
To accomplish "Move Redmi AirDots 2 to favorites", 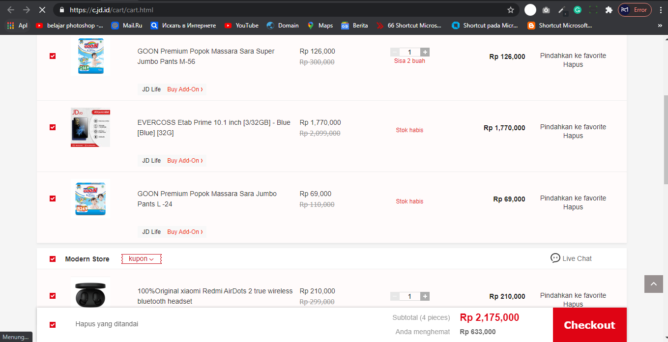I will coord(573,295).
